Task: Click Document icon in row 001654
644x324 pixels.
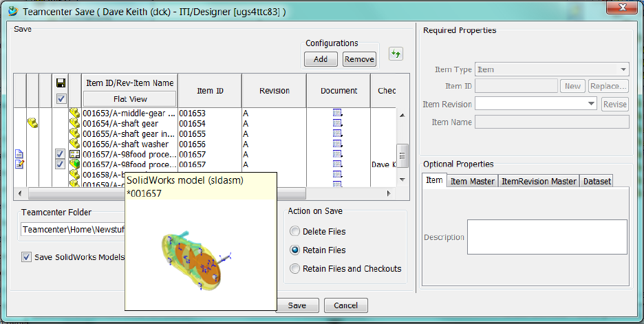Action: (x=338, y=123)
